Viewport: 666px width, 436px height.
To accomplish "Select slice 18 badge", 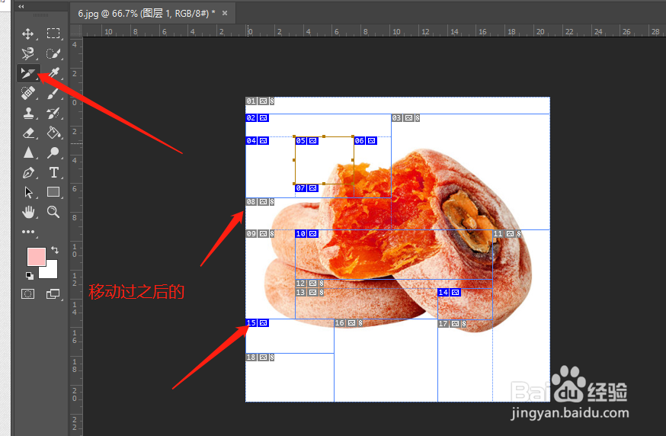I will coord(260,357).
